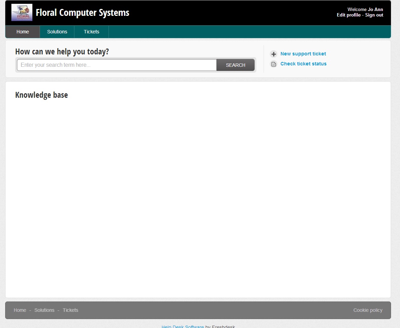Focus the search term input field
Image resolution: width=400 pixels, height=328 pixels.
pos(117,65)
